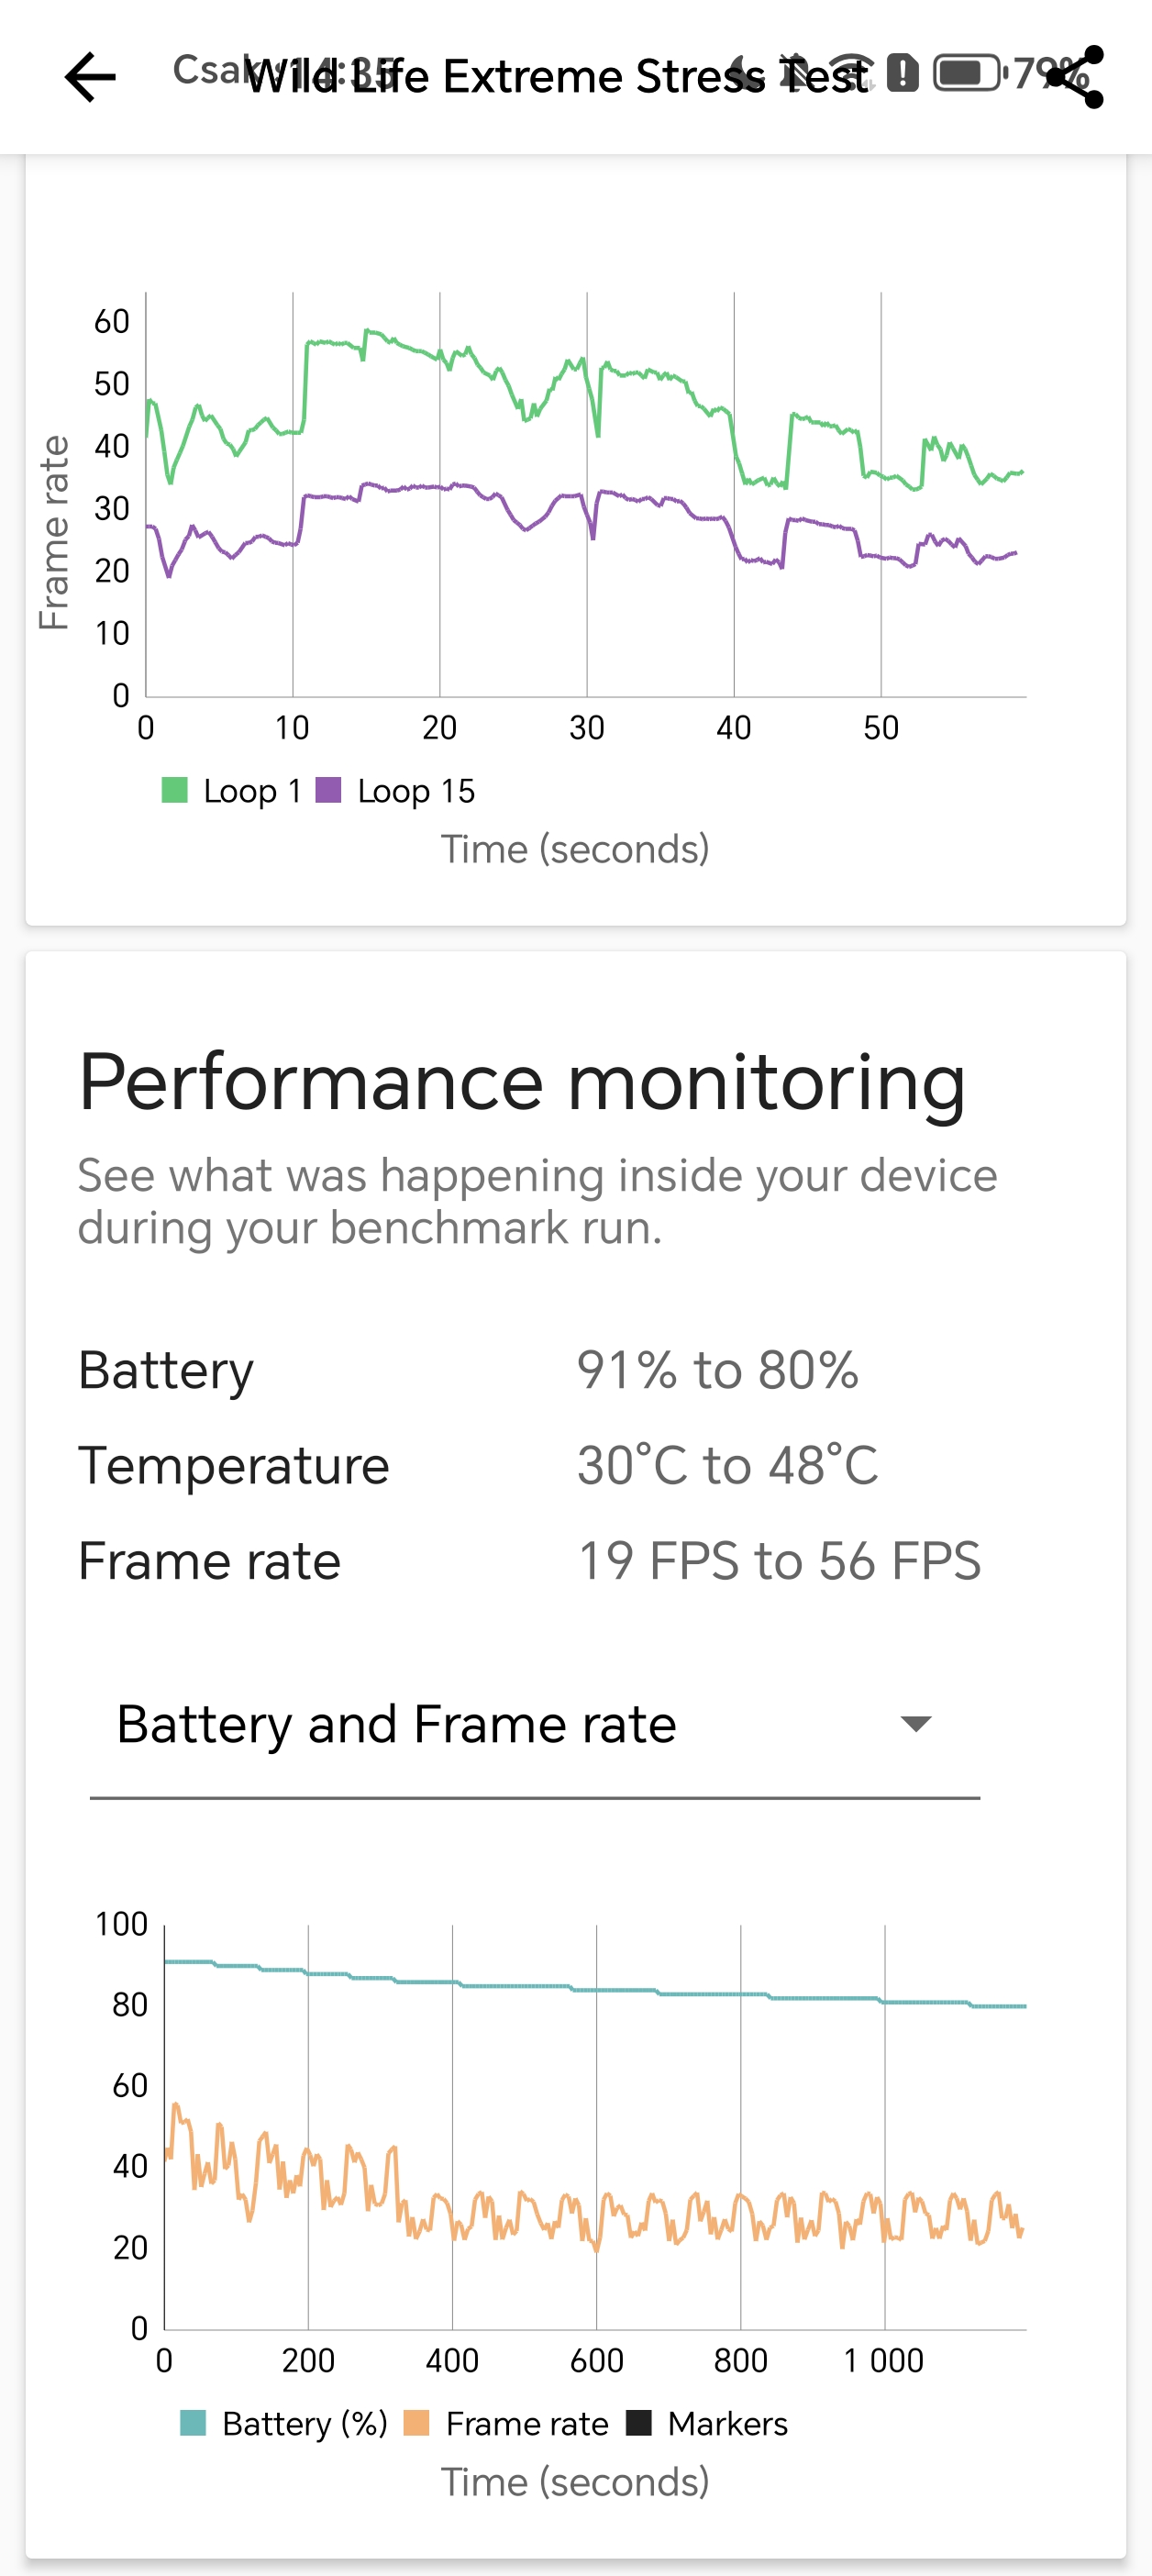Click the 19 FPS to 56 FPS value
Screen dimensions: 1152x2576
click(x=779, y=1561)
